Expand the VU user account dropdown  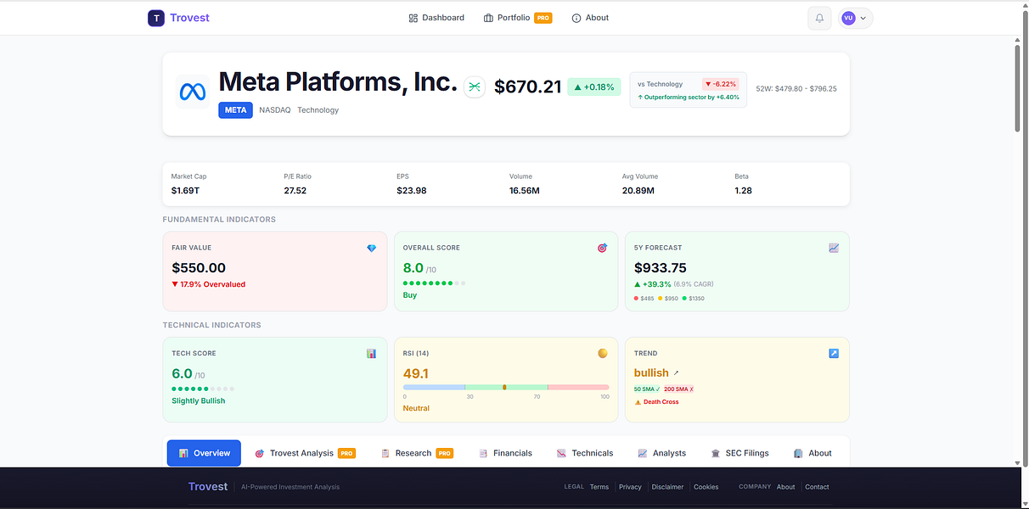pyautogui.click(x=855, y=18)
